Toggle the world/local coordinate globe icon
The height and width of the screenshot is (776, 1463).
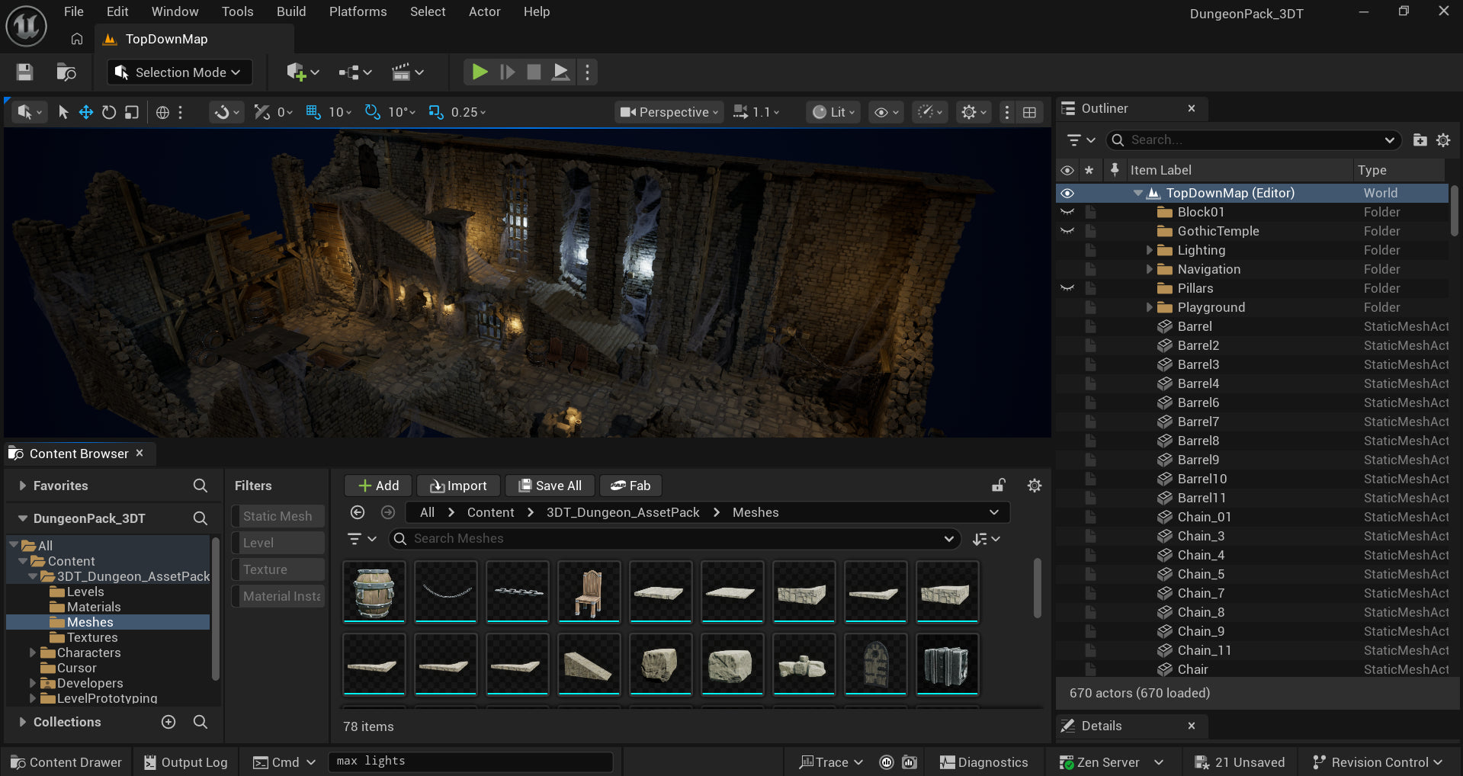[162, 112]
